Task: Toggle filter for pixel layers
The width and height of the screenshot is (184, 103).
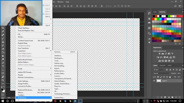Action: coord(167,70)
